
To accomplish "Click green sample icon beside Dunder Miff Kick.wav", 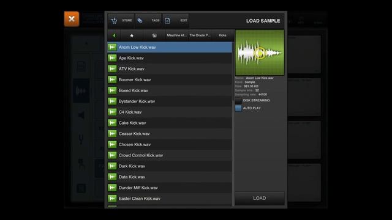I will (112, 188).
